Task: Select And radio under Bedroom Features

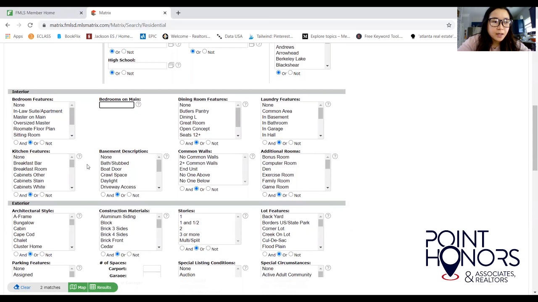Action: (x=16, y=143)
